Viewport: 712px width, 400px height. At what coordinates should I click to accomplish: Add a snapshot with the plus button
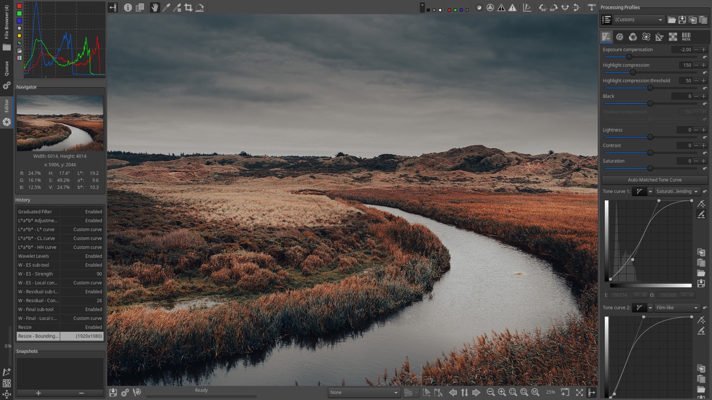point(38,393)
